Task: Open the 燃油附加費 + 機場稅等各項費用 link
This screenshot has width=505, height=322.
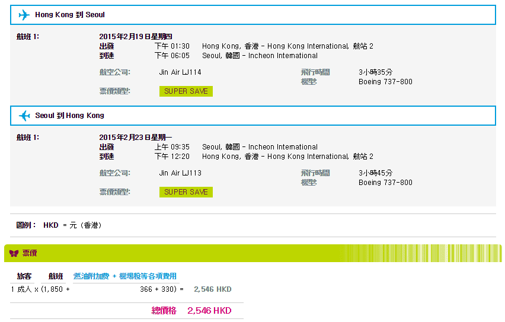Action: (x=124, y=276)
